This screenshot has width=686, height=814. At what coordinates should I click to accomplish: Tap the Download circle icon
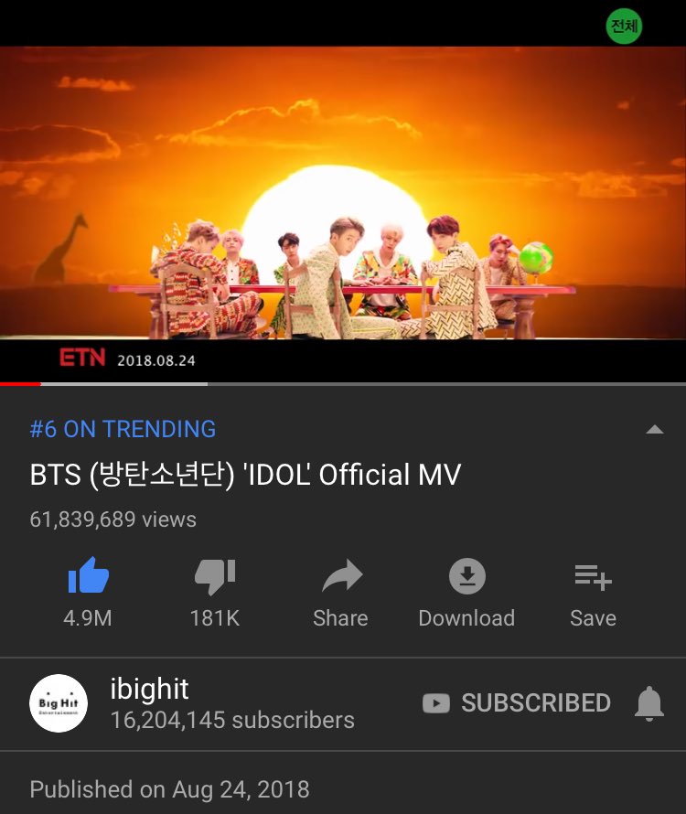466,575
